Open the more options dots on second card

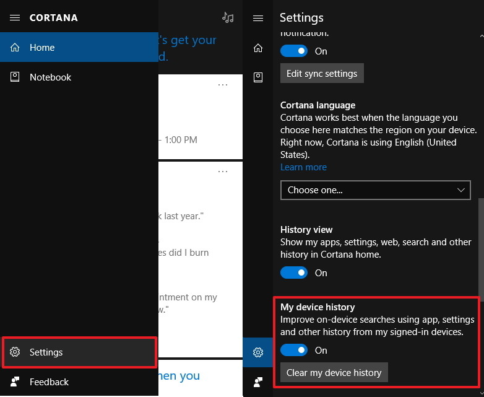(x=223, y=171)
